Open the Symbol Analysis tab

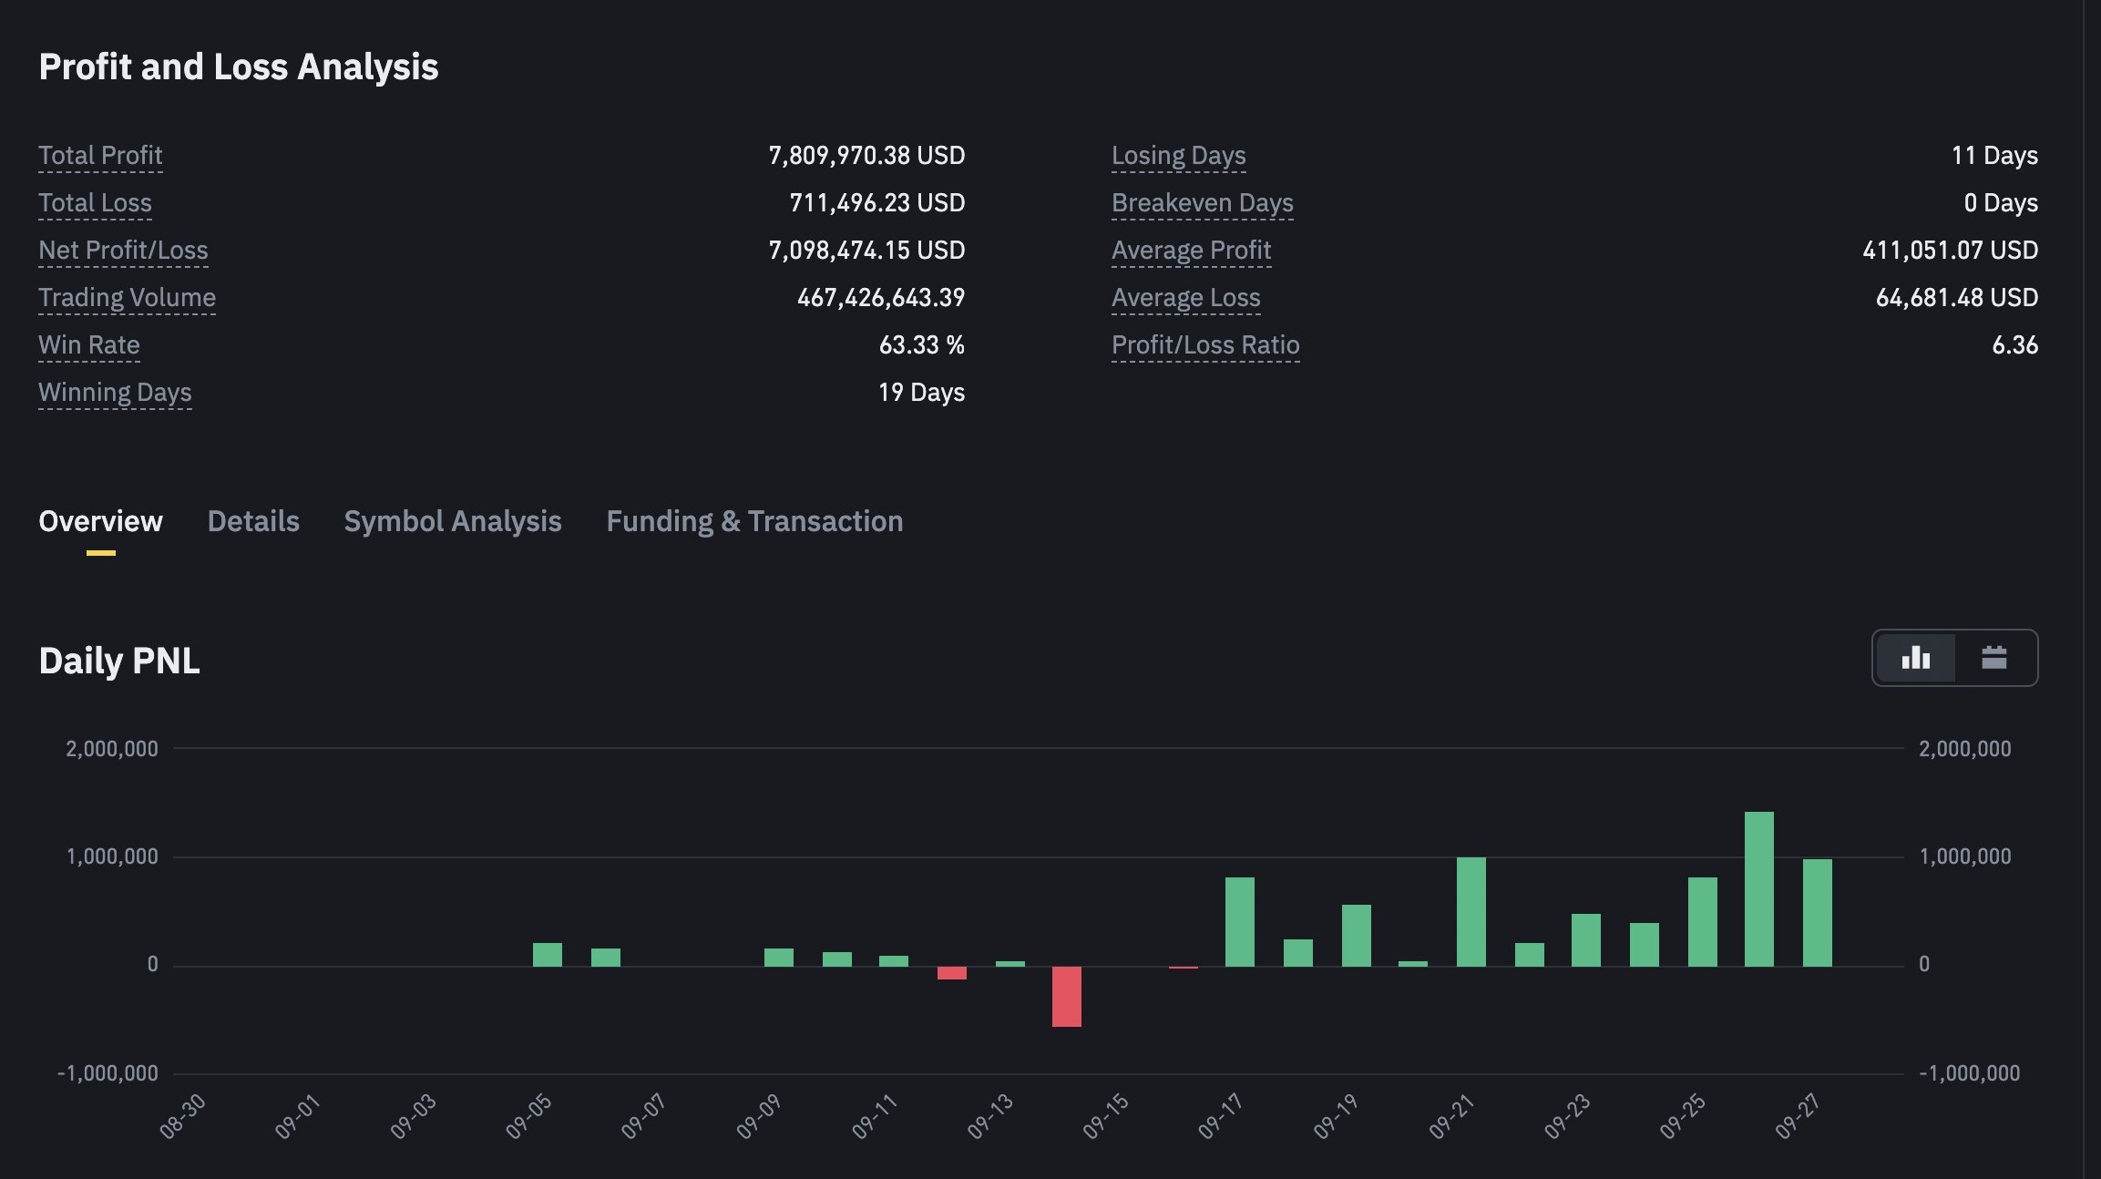pos(452,521)
